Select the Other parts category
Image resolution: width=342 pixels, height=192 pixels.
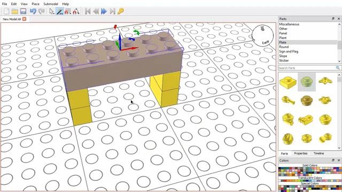283,29
